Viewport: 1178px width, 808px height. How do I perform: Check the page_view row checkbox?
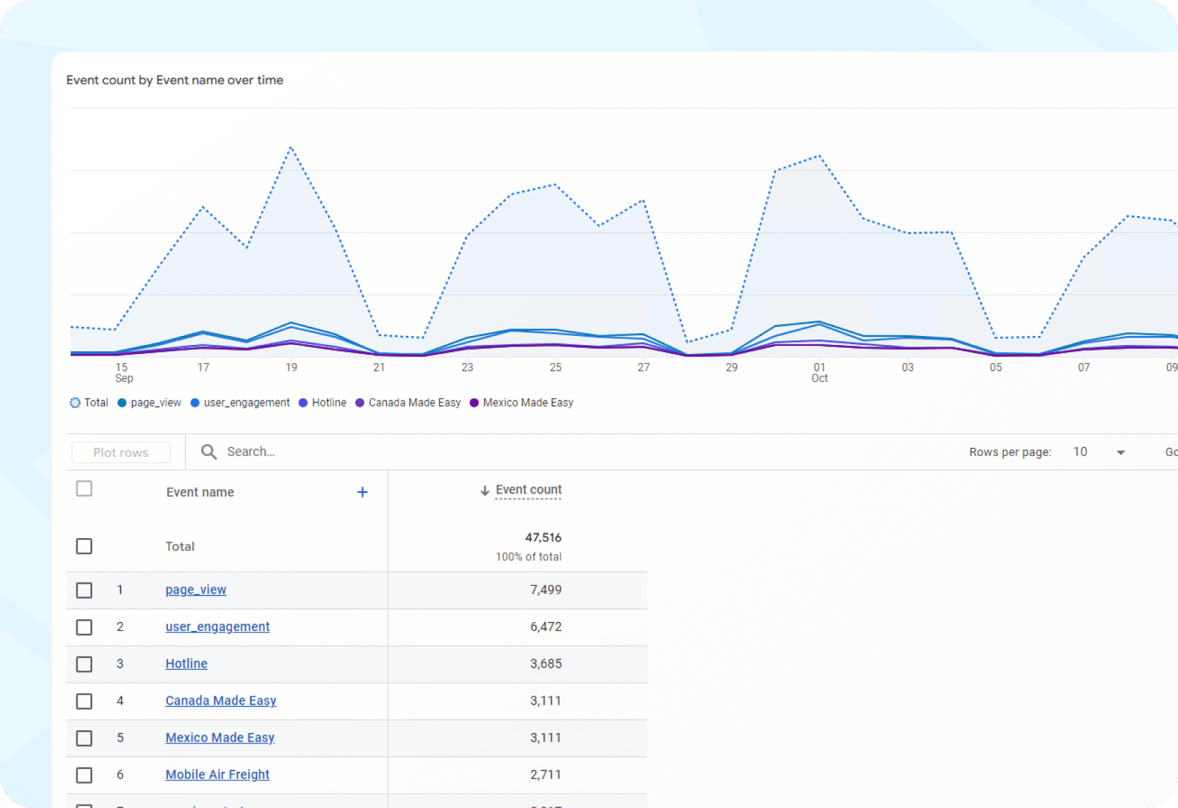(x=84, y=590)
